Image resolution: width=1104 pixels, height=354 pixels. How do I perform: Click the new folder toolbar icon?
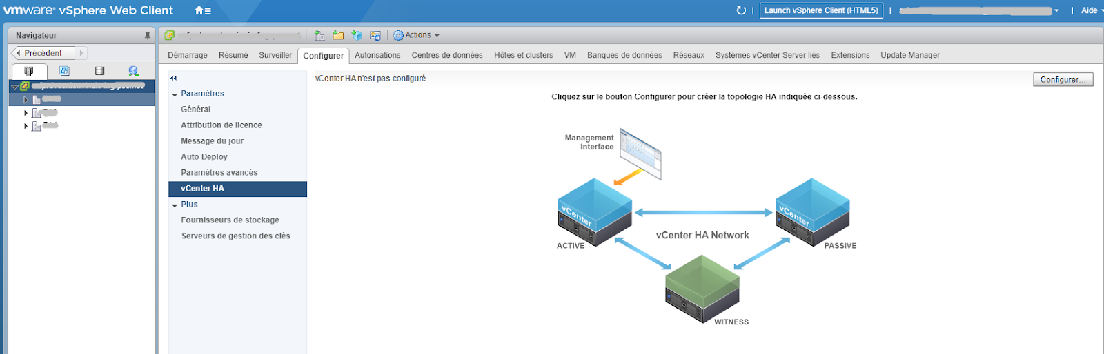(x=338, y=35)
